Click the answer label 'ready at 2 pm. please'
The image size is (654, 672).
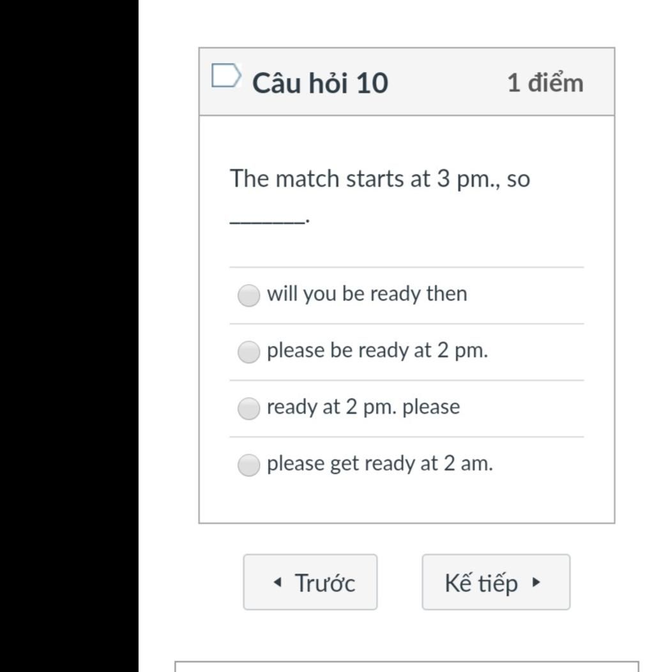pos(363,407)
